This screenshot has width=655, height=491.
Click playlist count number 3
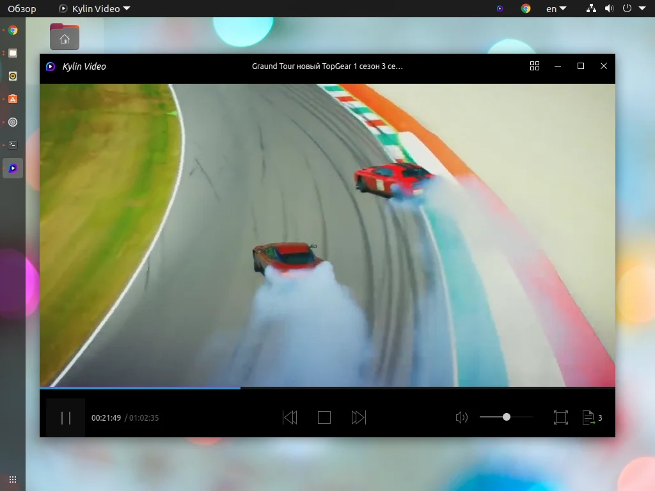[600, 418]
